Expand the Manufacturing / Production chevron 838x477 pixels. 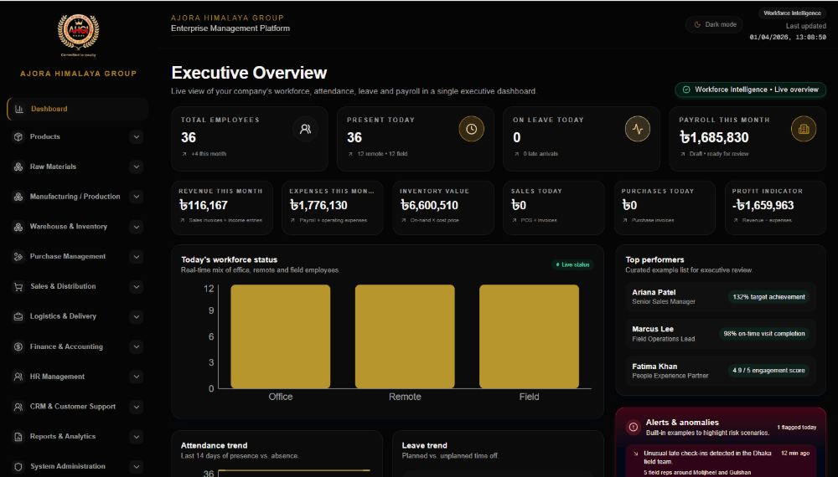pos(137,197)
